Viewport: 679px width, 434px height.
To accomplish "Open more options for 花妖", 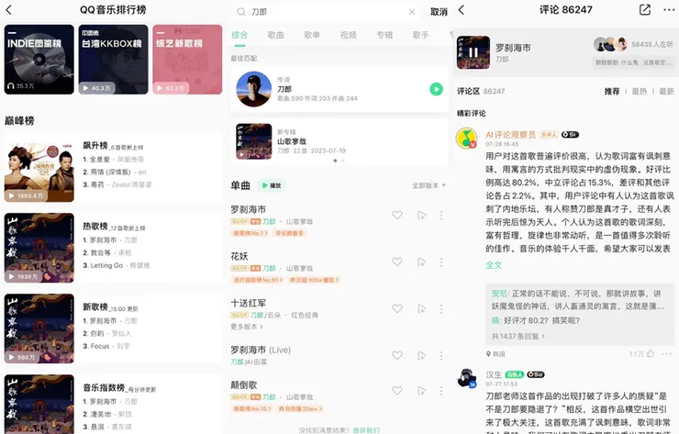I will [441, 262].
